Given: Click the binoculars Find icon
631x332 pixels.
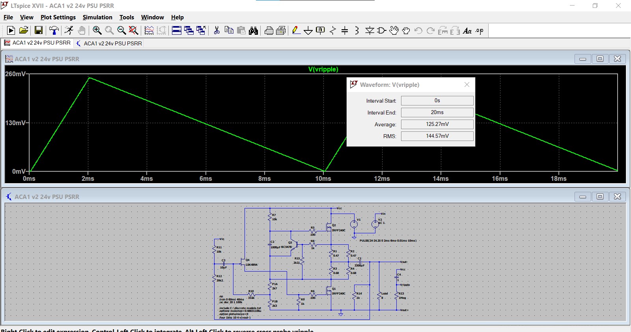Looking at the screenshot, I should pos(254,30).
